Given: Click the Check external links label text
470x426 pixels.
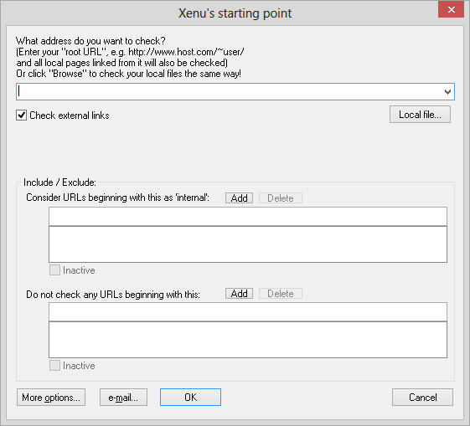Looking at the screenshot, I should pos(70,115).
